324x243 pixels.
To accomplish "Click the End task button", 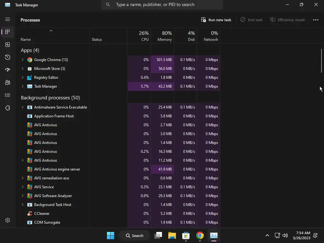I will pyautogui.click(x=251, y=20).
